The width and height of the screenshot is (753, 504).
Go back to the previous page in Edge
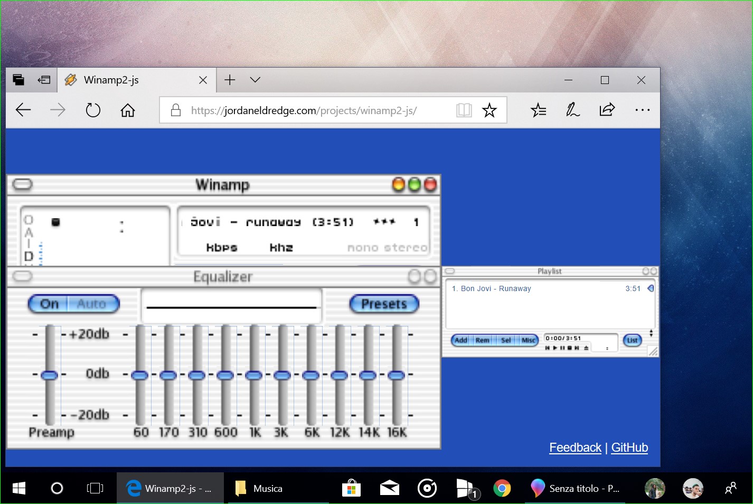click(x=23, y=110)
